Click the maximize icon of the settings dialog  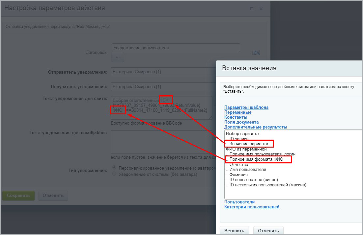tap(252, 9)
